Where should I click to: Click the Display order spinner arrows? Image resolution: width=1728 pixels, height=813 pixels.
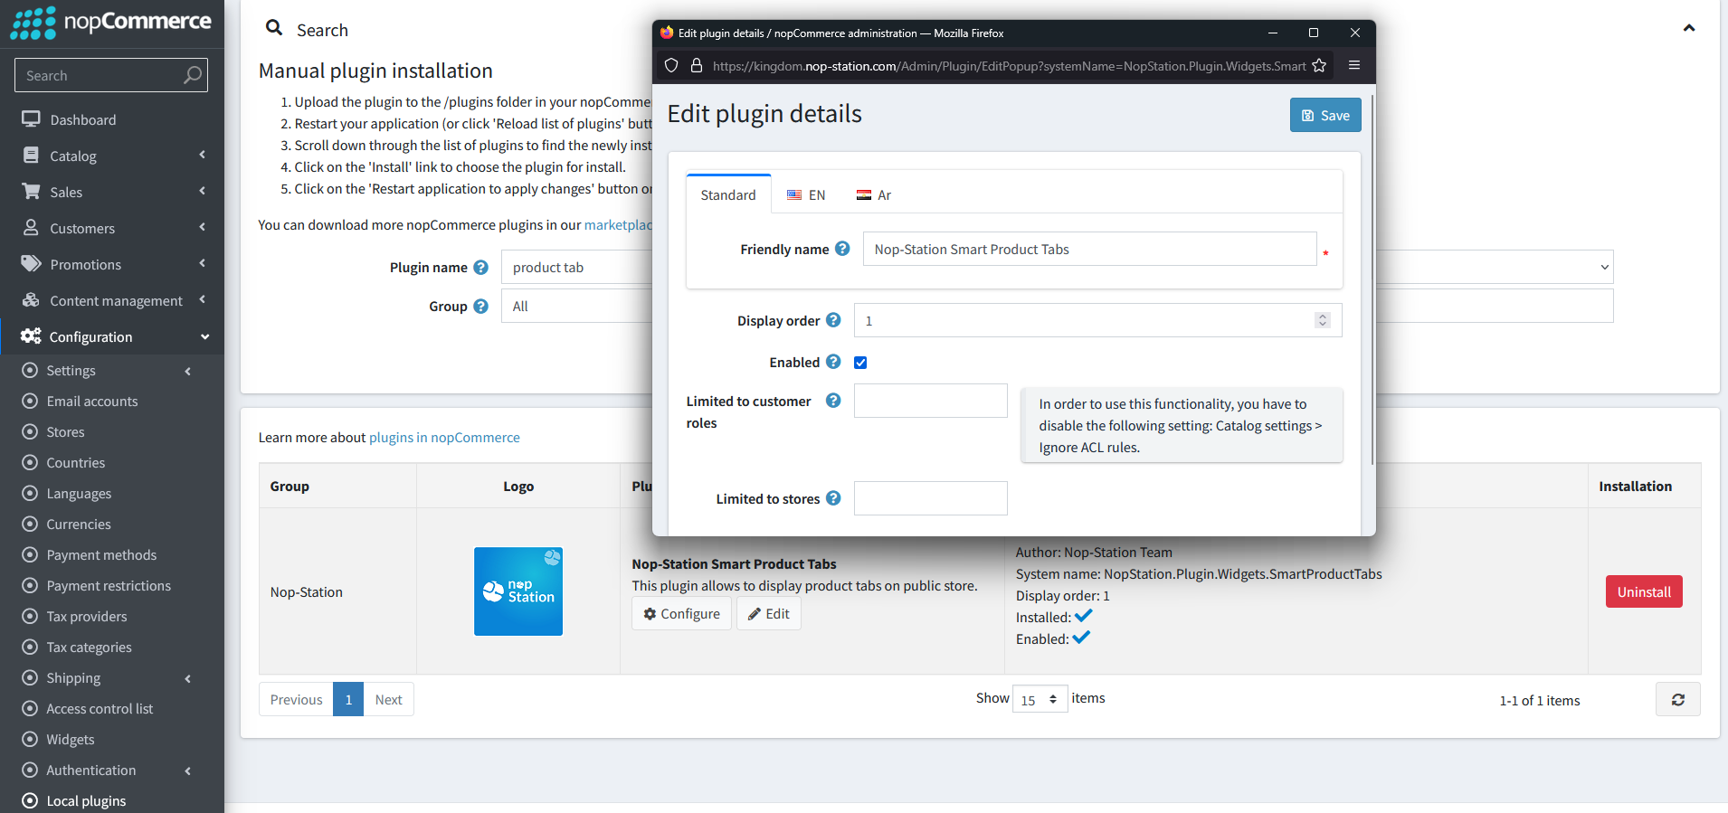1323,320
